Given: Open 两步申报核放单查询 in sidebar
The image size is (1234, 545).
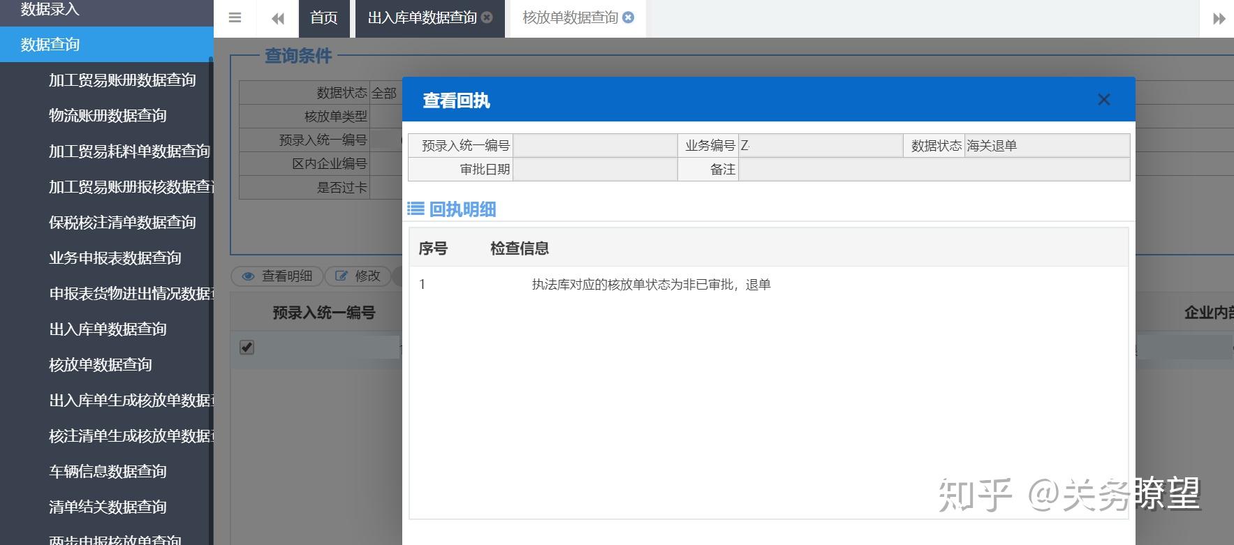Looking at the screenshot, I should coord(115,540).
